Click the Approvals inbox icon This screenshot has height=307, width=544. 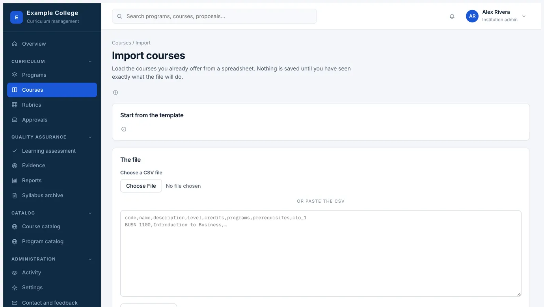tap(15, 120)
